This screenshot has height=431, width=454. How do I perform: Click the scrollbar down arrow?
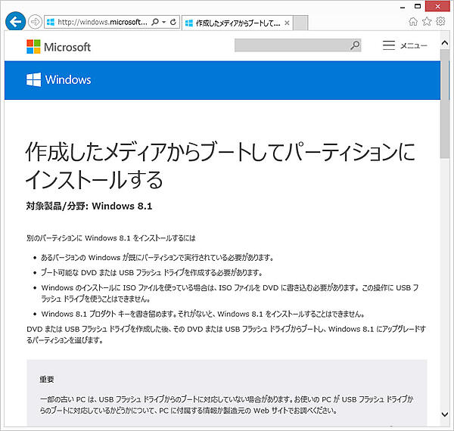coord(445,414)
